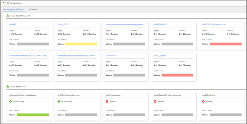The height and width of the screenshot is (124, 247).
Task: Click '2 of 2 Running' services in acrhel8
Action: pos(40,34)
